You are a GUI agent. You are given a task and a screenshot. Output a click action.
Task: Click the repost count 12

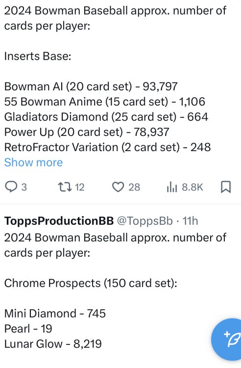click(x=80, y=187)
